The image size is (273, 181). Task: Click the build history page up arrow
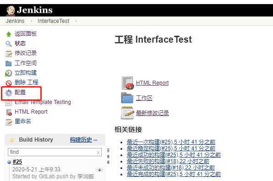108,156
